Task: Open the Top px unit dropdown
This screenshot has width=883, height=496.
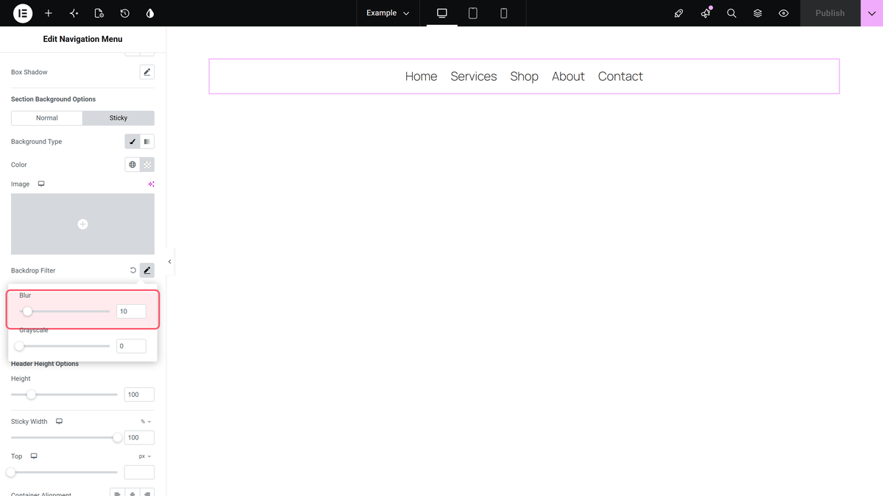Action: [145, 456]
